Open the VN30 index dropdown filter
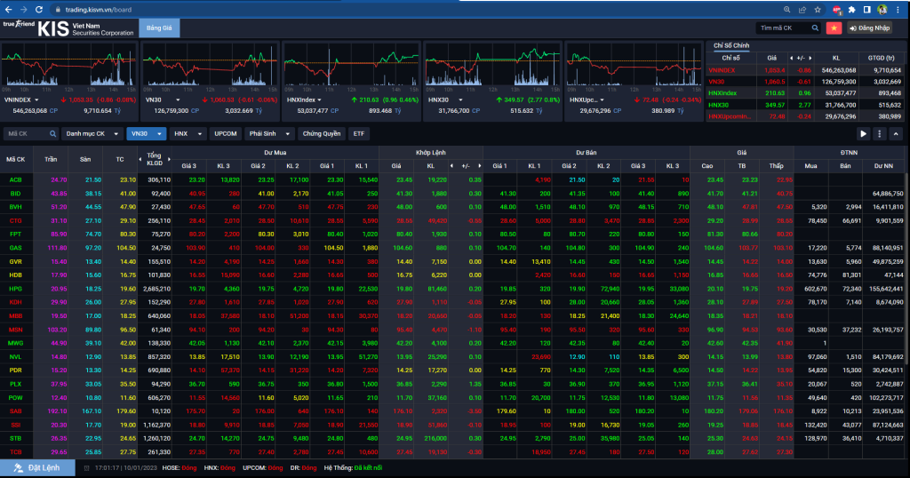 [x=146, y=133]
